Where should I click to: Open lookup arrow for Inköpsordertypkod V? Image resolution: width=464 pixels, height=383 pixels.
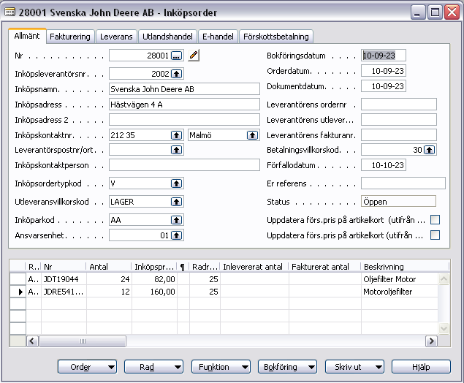point(177,183)
